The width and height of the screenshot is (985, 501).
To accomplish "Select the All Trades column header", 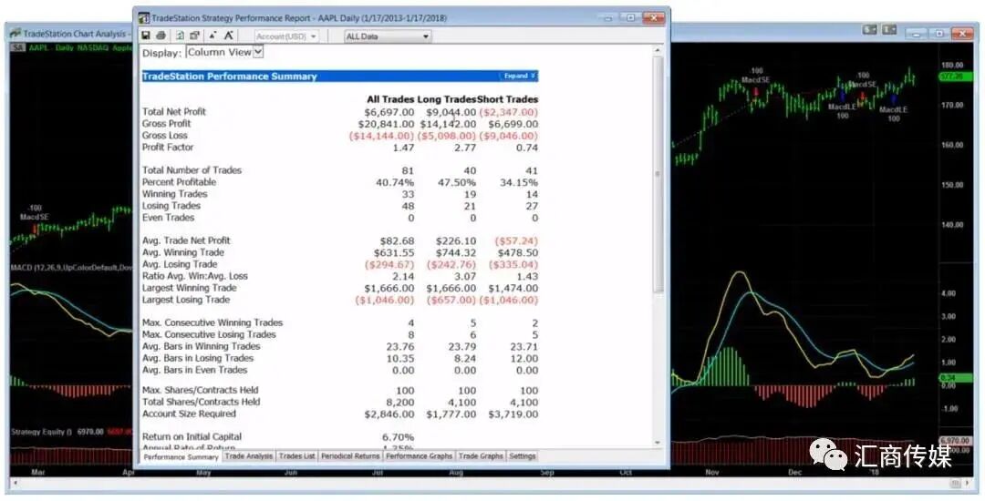I will pyautogui.click(x=390, y=99).
